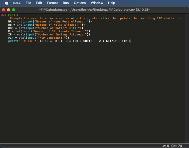Close the FIPCalculator.py window
This screenshot has width=189, height=148.
click(x=3, y=10)
